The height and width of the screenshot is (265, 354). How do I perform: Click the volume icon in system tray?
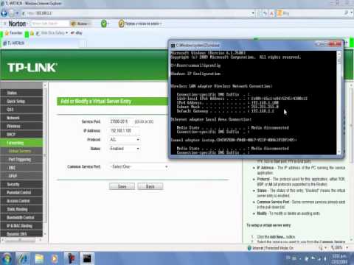325,258
